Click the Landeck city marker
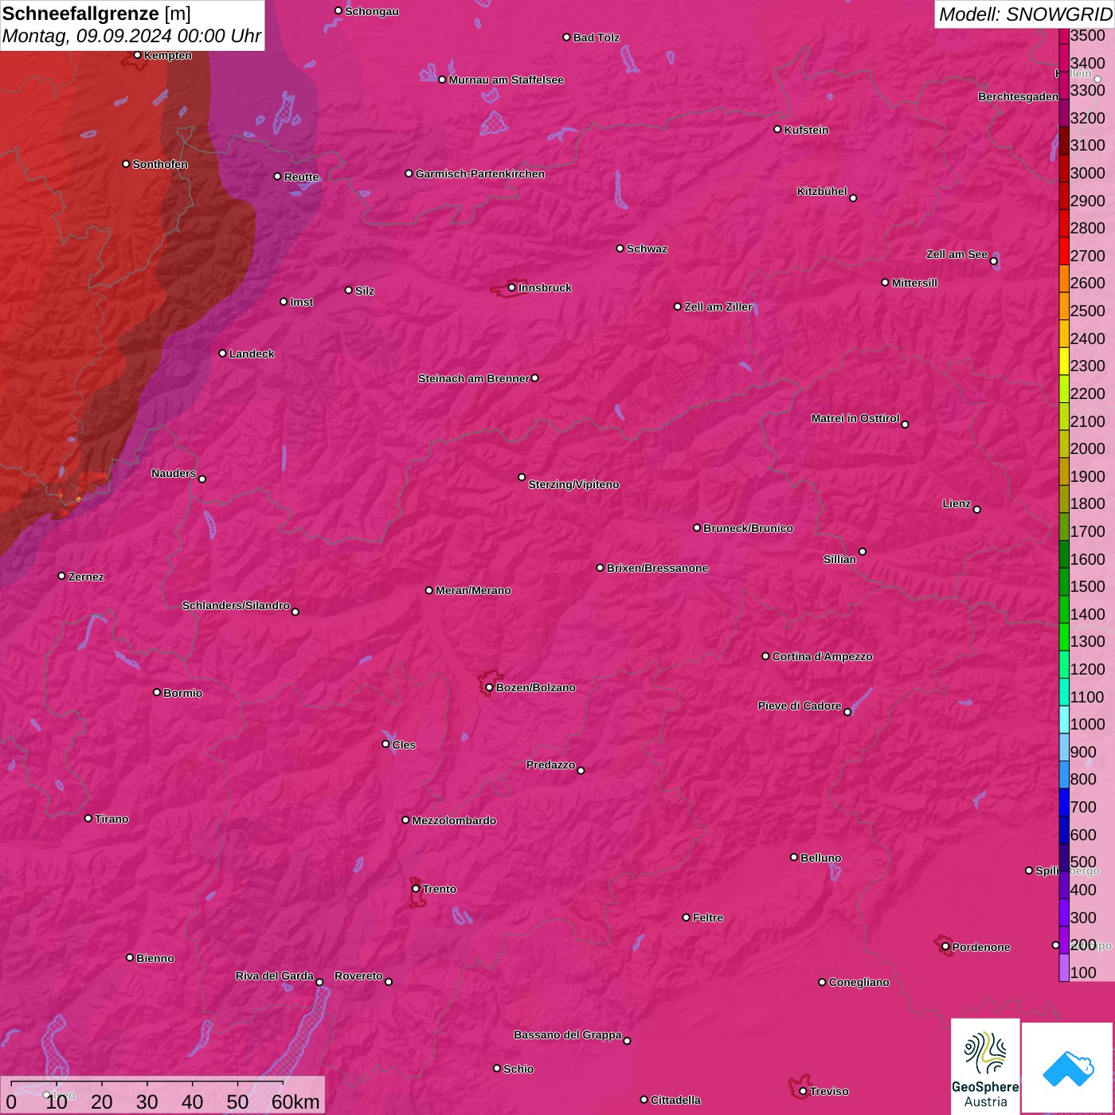The width and height of the screenshot is (1115, 1115). pyautogui.click(x=222, y=353)
